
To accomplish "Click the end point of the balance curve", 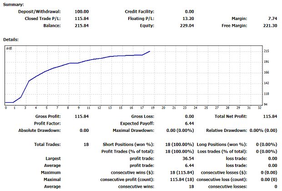I will (150, 51).
